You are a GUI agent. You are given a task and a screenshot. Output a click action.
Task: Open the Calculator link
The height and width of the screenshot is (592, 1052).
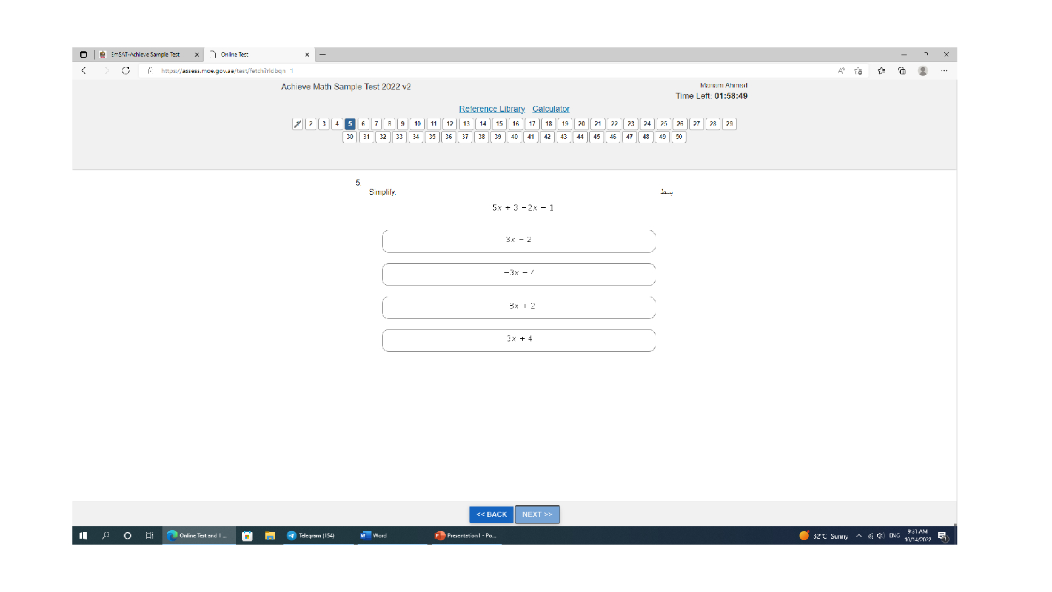(551, 109)
